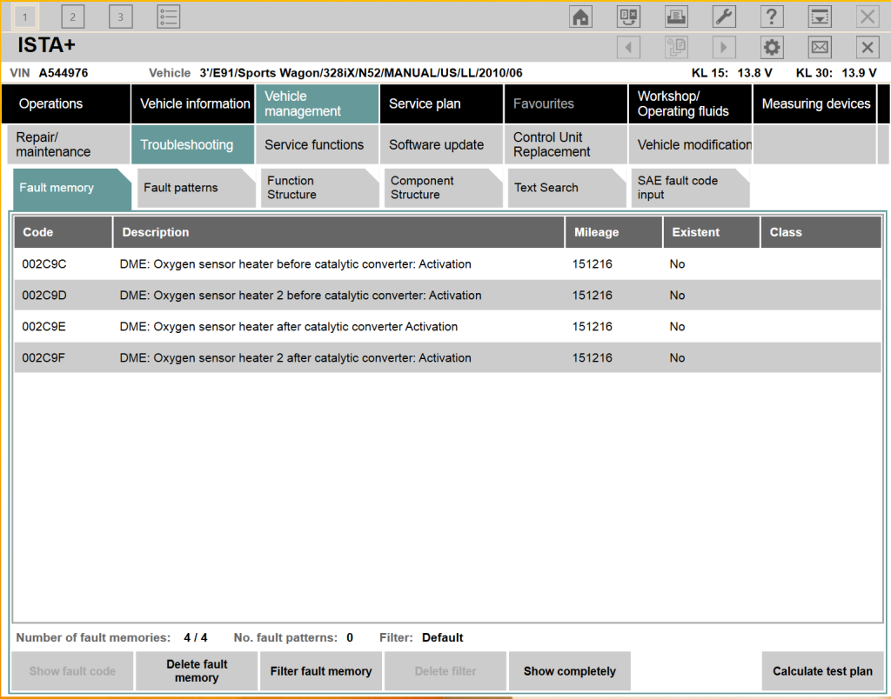Click the Calculate test plan button
Viewport: 891px width, 699px height.
pyautogui.click(x=822, y=671)
